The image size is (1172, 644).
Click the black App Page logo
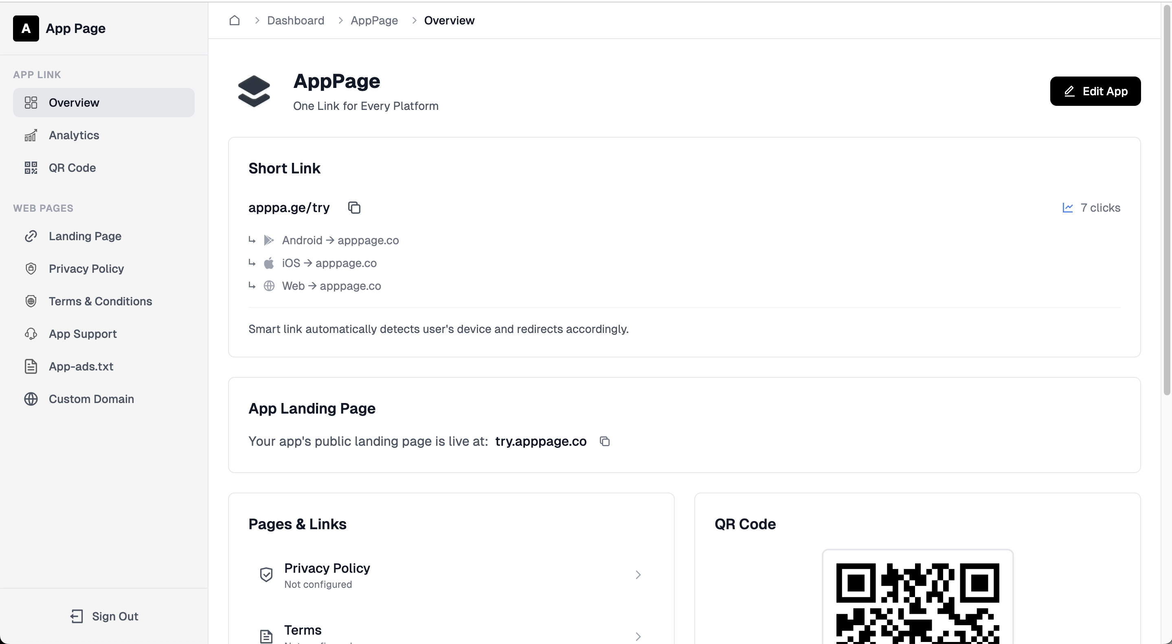26,28
